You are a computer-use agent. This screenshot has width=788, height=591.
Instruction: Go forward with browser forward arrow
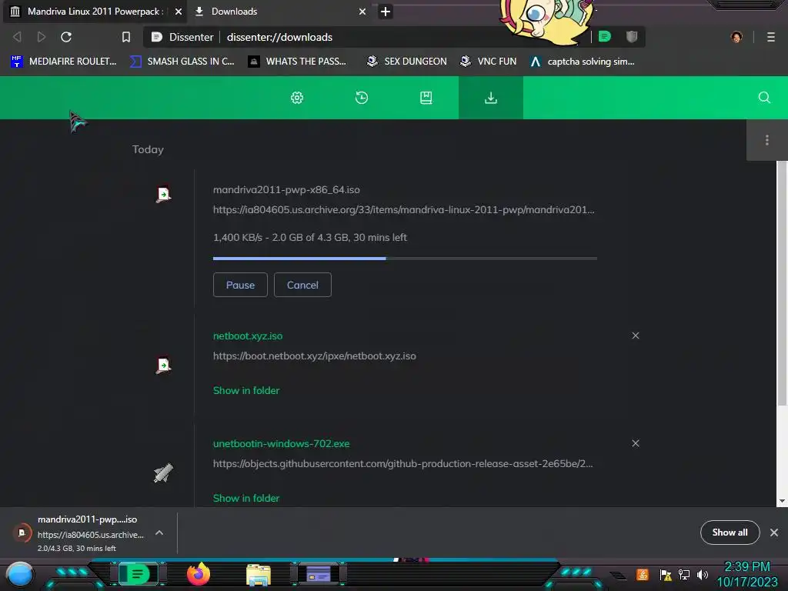coord(42,37)
